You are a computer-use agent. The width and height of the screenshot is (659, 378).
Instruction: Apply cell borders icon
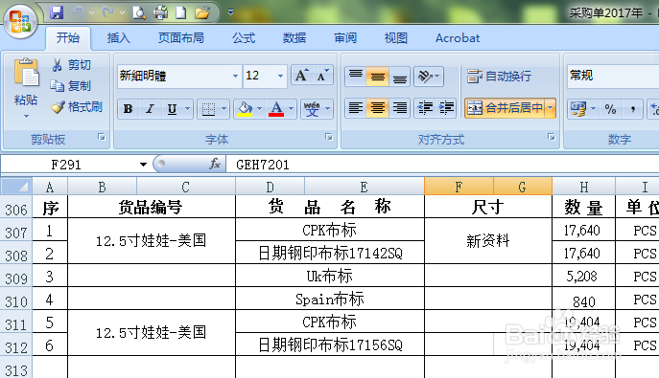pyautogui.click(x=208, y=109)
